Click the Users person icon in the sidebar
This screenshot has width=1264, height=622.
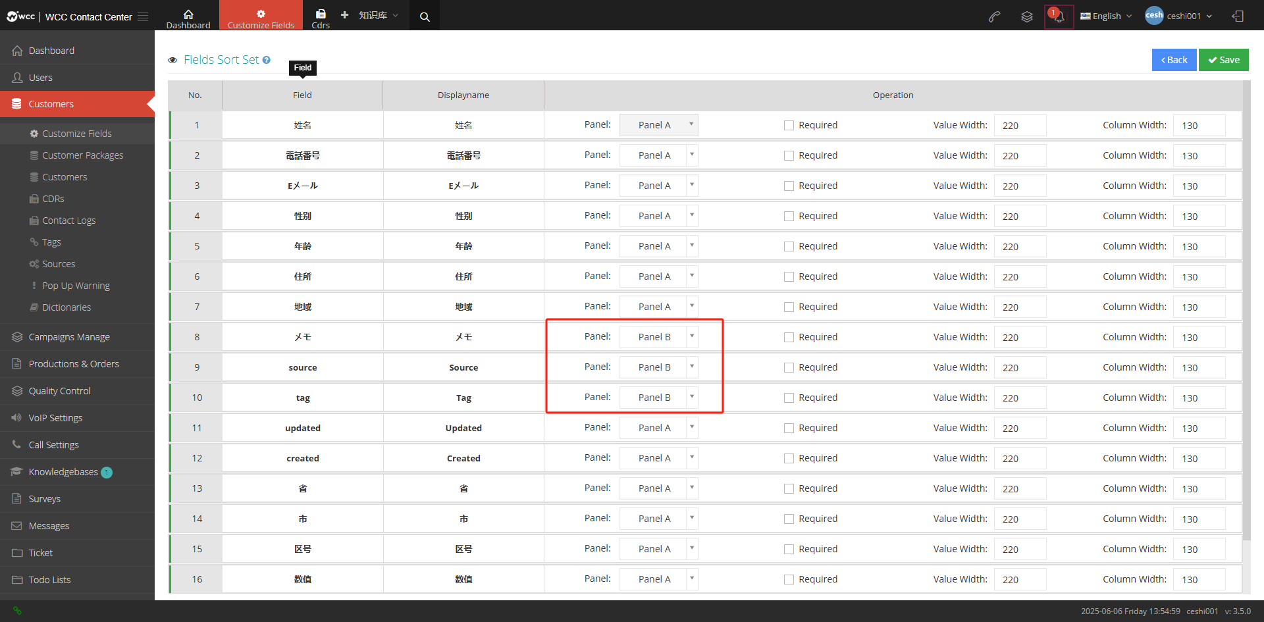point(17,78)
